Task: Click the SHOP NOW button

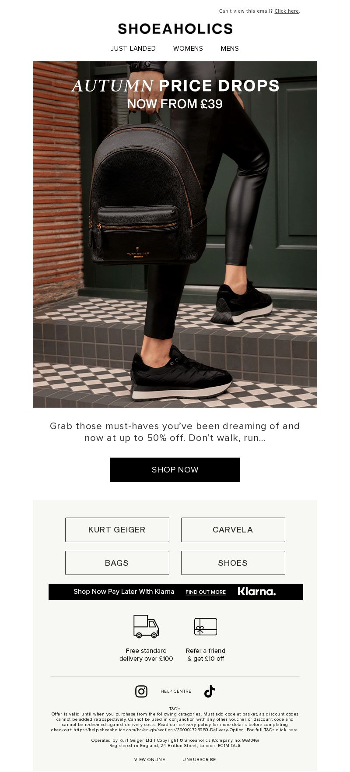Action: (x=175, y=470)
